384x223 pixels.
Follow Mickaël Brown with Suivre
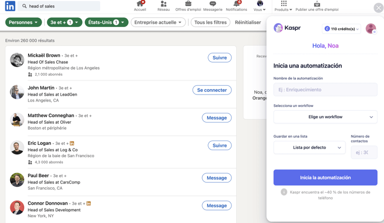pos(220,58)
